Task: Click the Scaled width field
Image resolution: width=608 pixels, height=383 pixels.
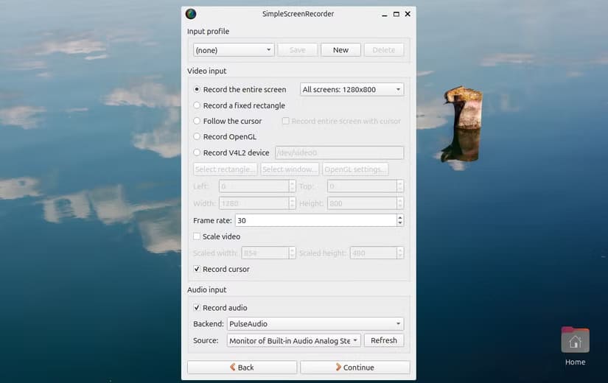Action: click(265, 253)
